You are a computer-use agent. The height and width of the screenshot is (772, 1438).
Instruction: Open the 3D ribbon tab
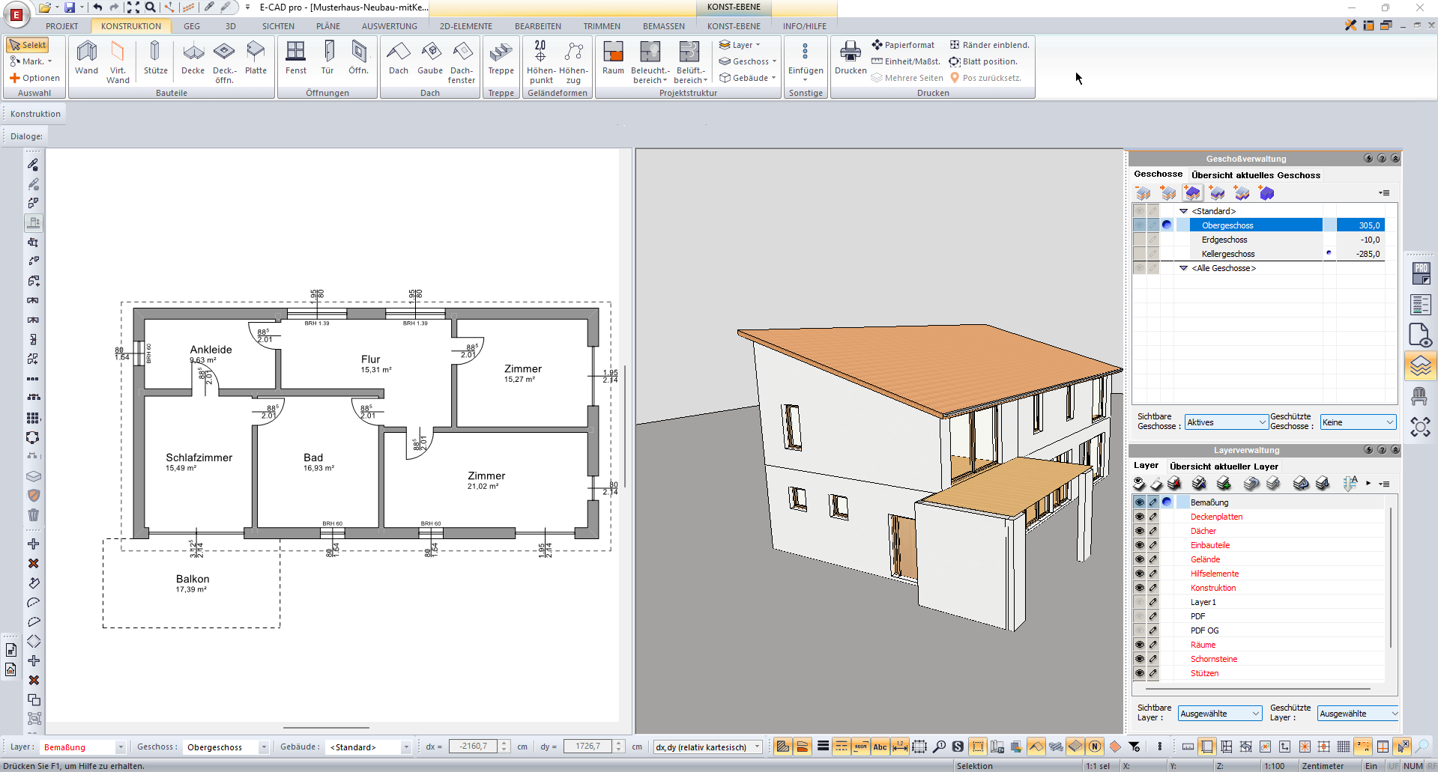[231, 26]
